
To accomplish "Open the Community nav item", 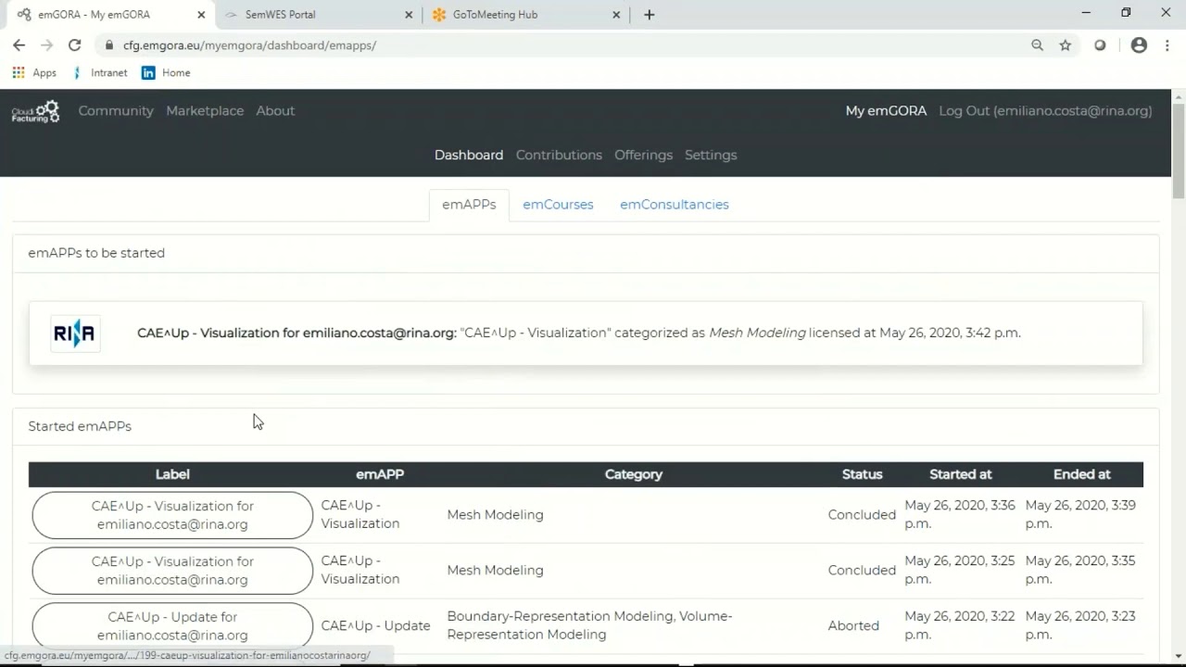I will tap(116, 110).
